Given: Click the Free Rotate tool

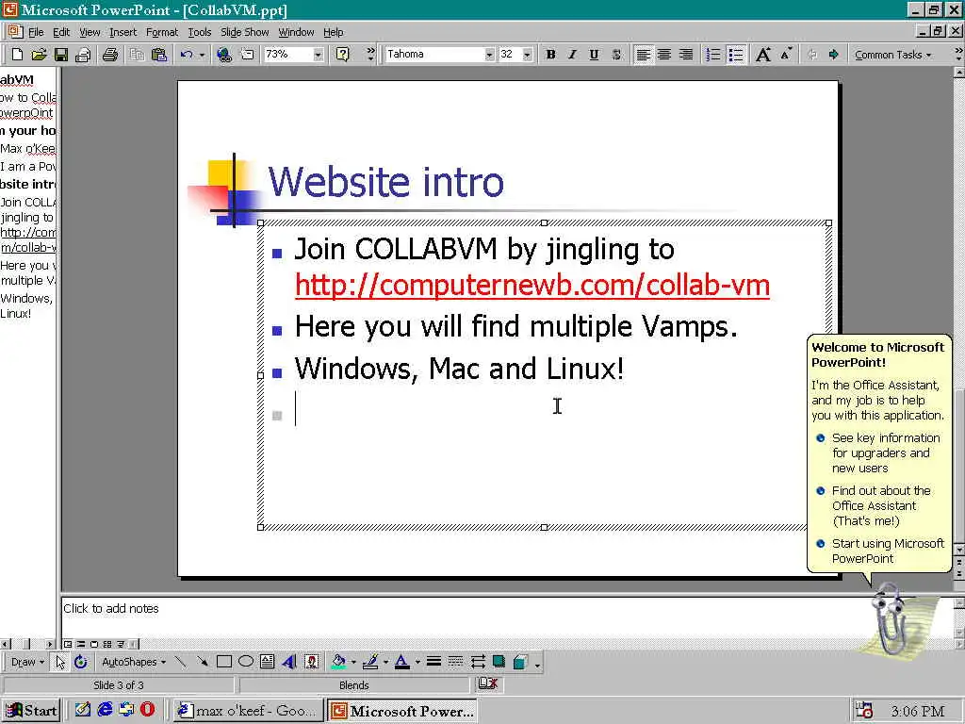Looking at the screenshot, I should coord(81,662).
